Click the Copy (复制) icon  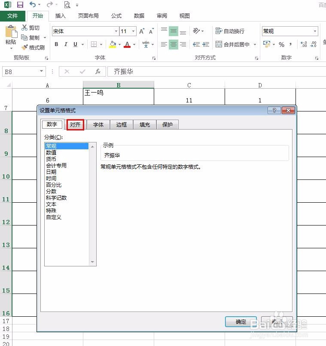coord(24,37)
